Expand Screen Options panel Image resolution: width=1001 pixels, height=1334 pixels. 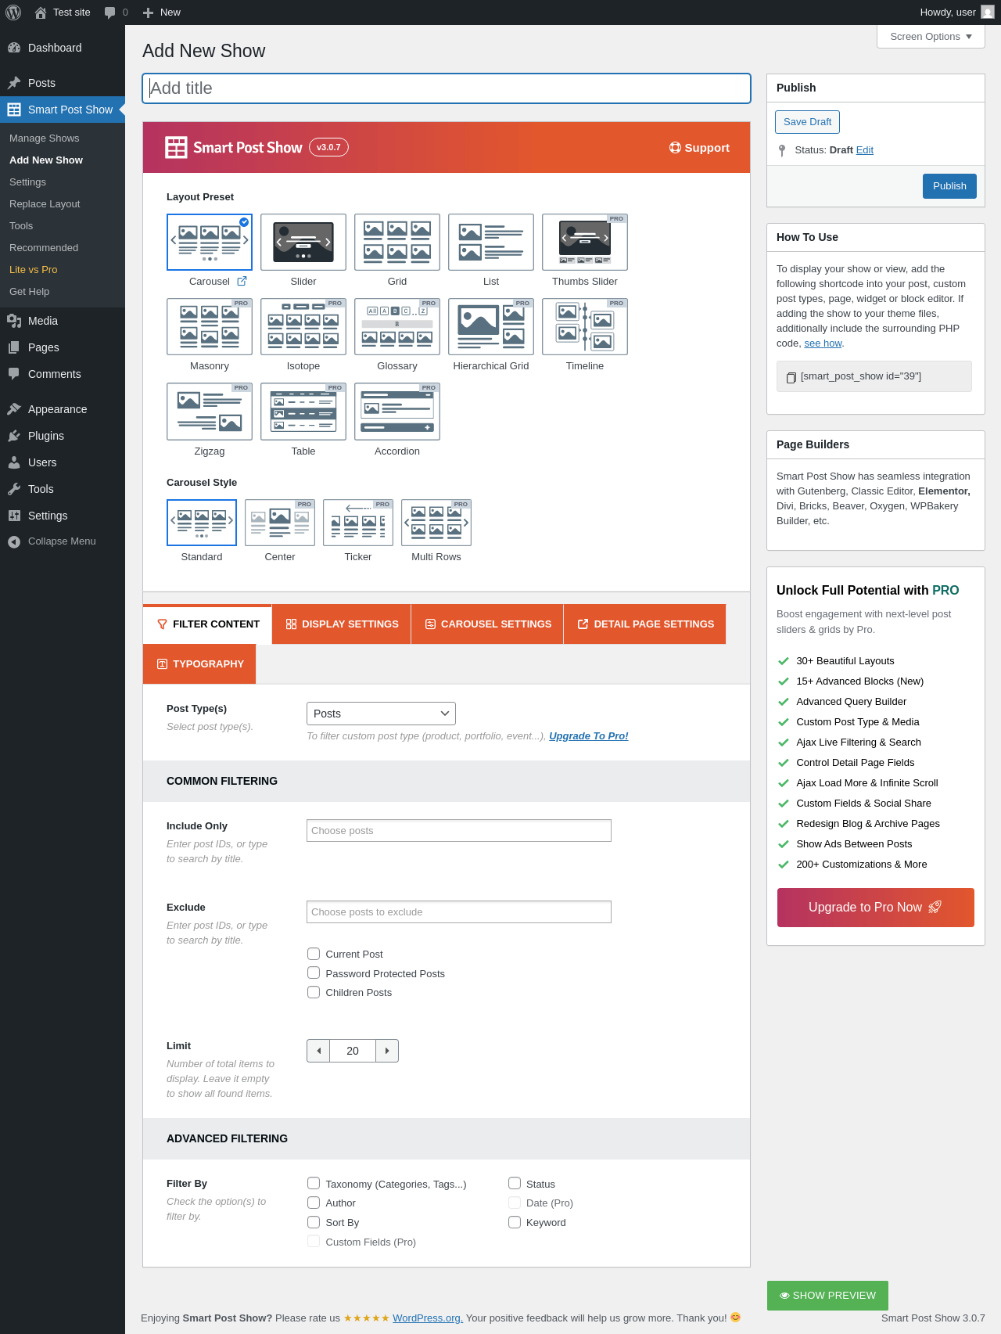click(931, 37)
